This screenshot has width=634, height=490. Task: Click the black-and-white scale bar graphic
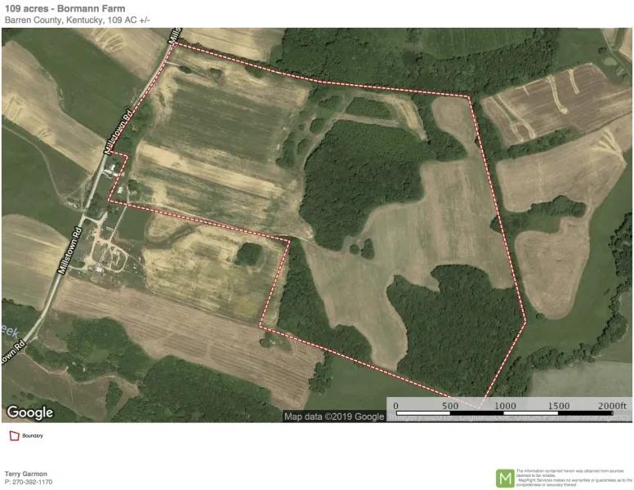pos(505,413)
